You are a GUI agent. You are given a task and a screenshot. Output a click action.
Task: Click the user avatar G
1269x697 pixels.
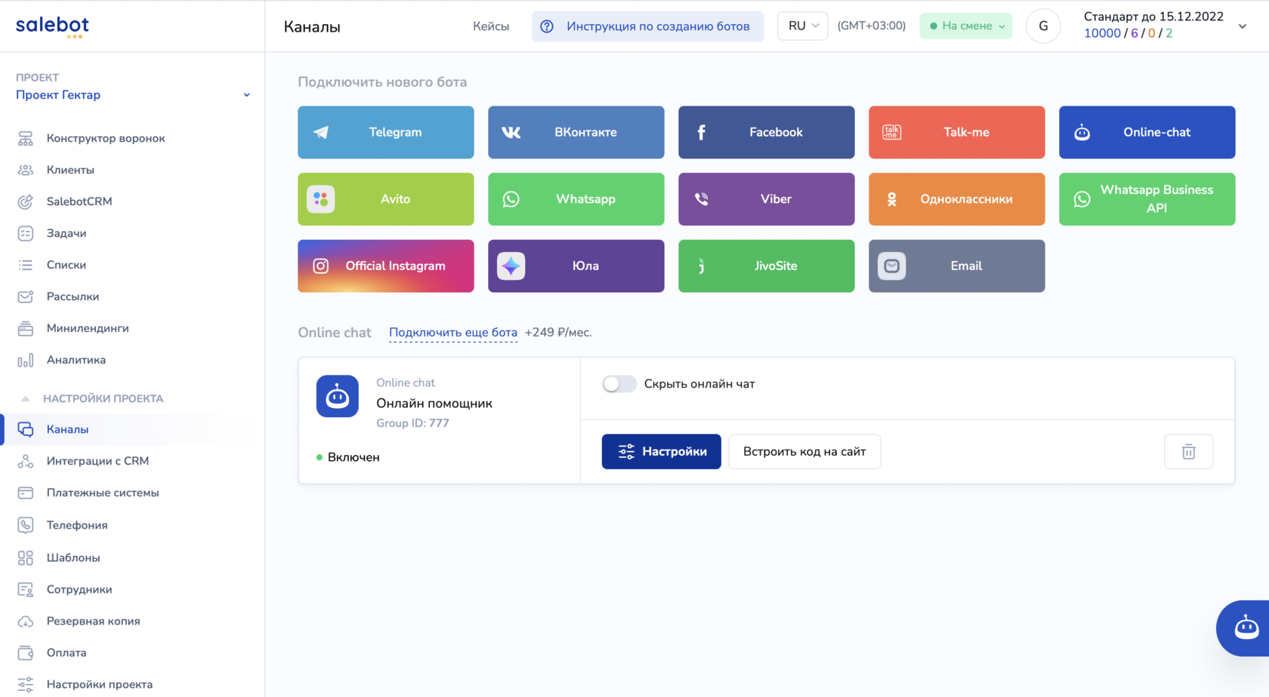(1043, 26)
